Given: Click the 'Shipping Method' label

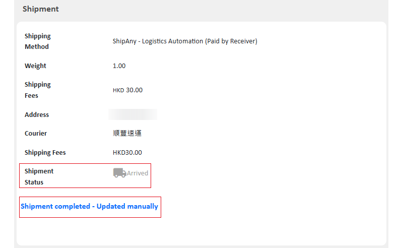Looking at the screenshot, I should click(x=37, y=41).
